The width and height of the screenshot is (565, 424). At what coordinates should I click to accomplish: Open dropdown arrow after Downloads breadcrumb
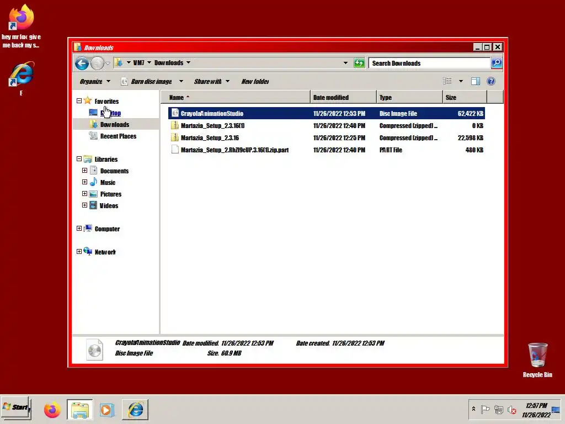click(x=189, y=63)
